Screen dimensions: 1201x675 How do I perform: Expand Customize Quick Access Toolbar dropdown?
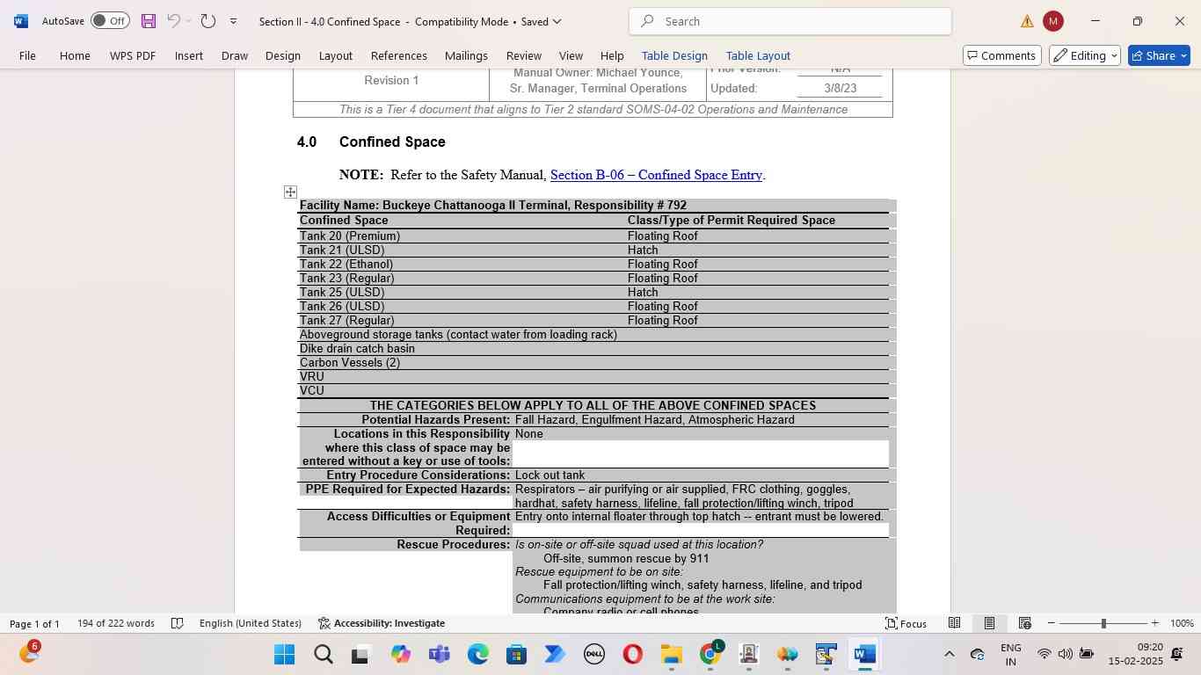point(233,21)
